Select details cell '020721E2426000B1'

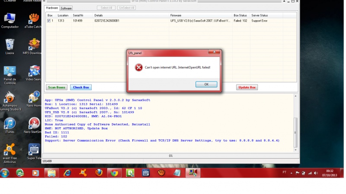click(x=107, y=21)
